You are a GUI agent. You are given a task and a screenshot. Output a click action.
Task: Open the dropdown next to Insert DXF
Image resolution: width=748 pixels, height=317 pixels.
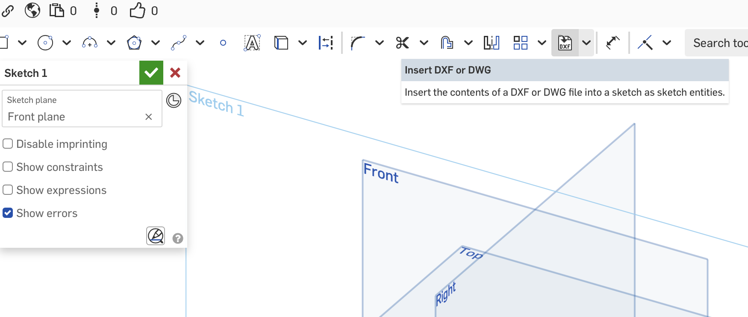pos(586,43)
